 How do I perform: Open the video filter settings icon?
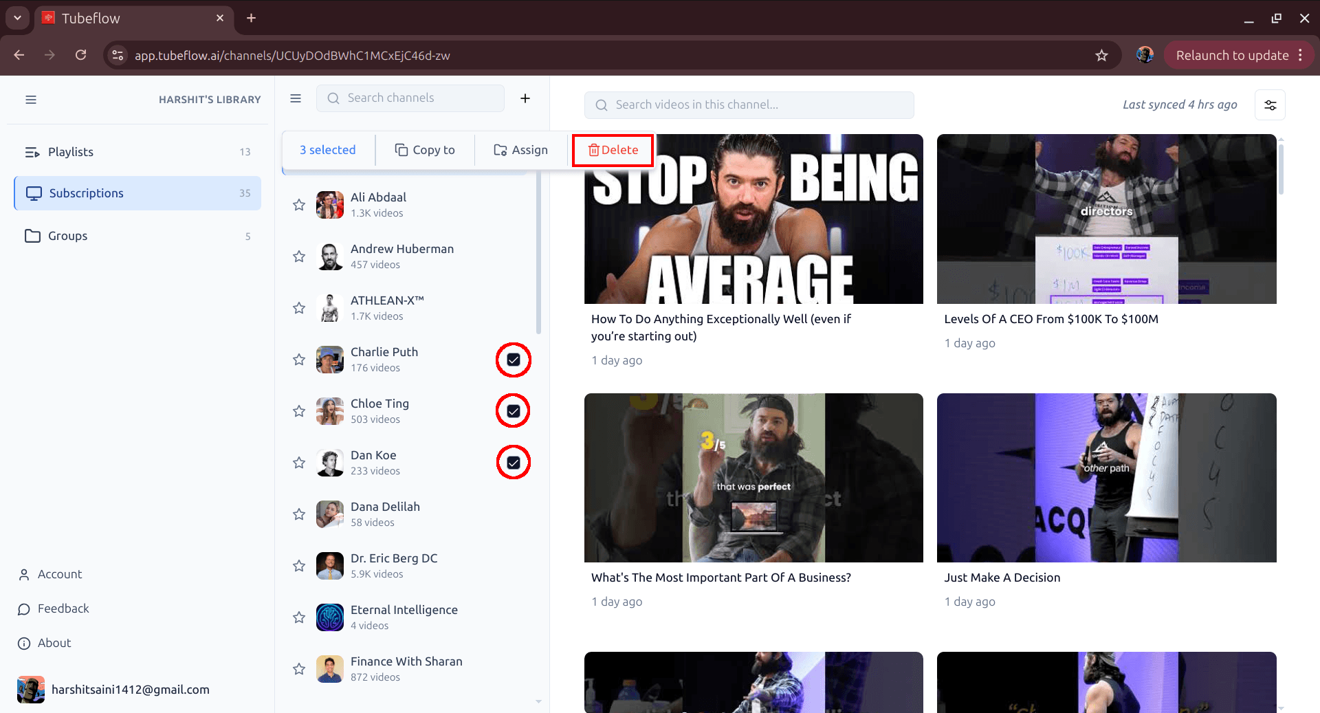pos(1270,105)
